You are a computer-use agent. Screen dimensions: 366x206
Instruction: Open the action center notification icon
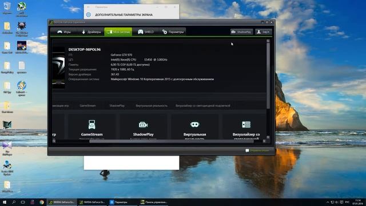point(341,202)
